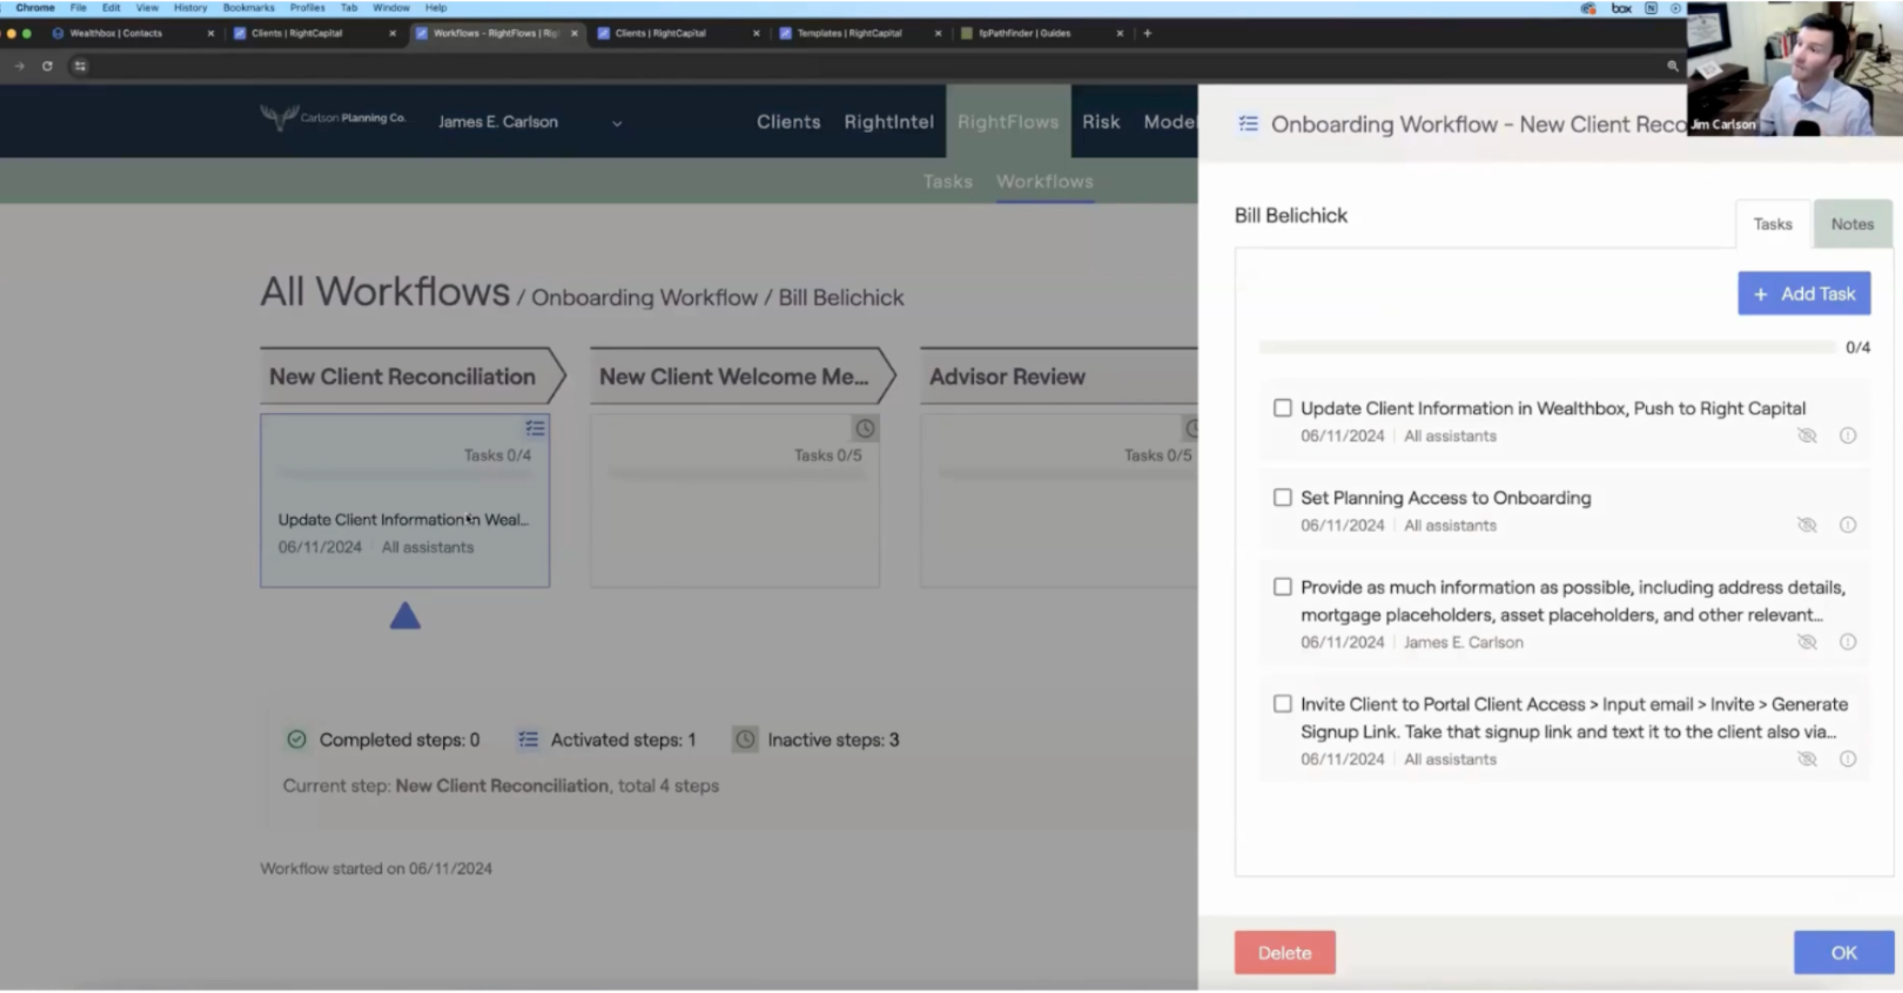Check the Invite Client to Portal task
Viewport: 1903px width, 993px height.
(1282, 704)
